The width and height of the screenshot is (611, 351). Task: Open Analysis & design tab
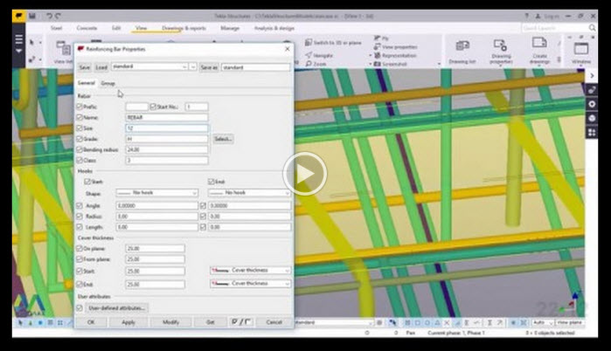[x=274, y=28]
